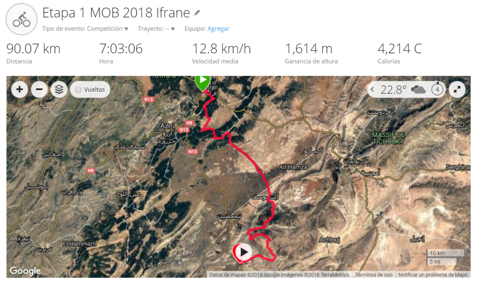Click the Agregar team link
The height and width of the screenshot is (283, 486).
[218, 28]
